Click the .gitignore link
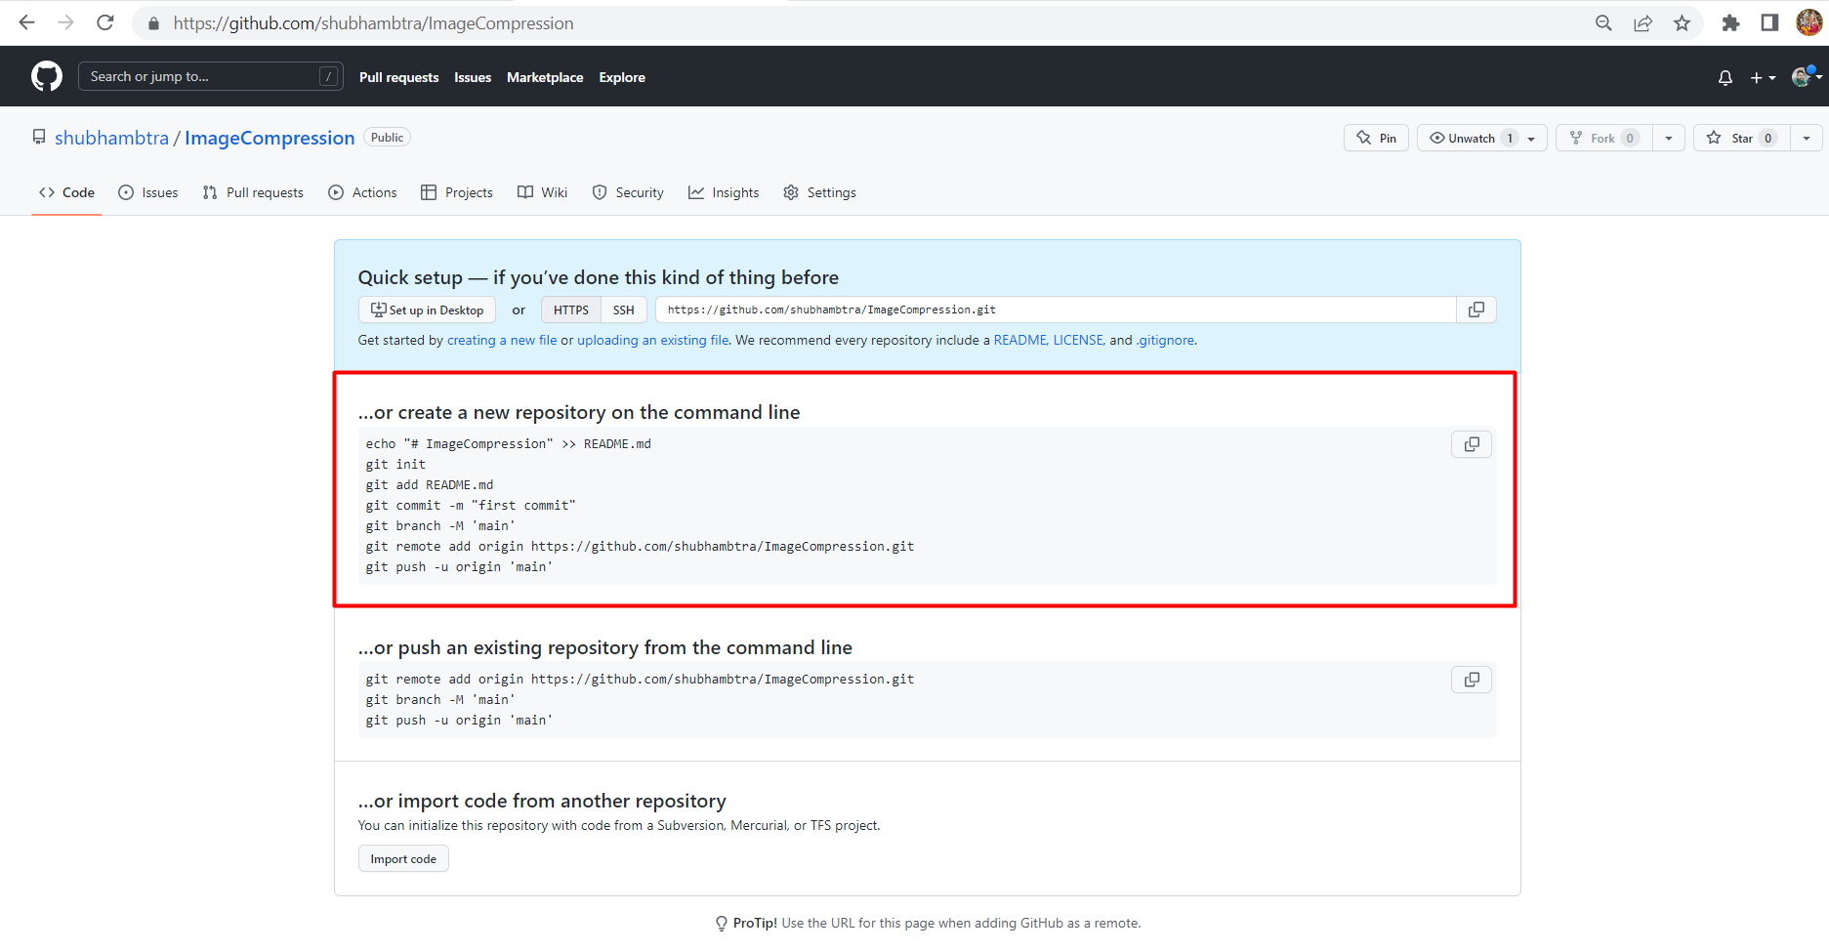 1165,340
